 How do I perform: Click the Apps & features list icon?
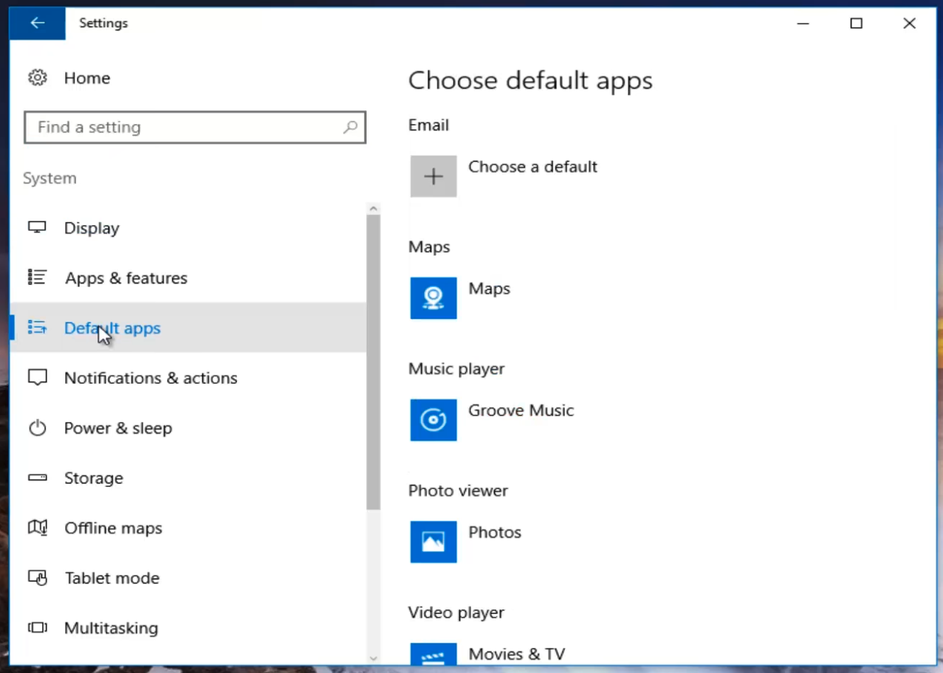pos(37,277)
